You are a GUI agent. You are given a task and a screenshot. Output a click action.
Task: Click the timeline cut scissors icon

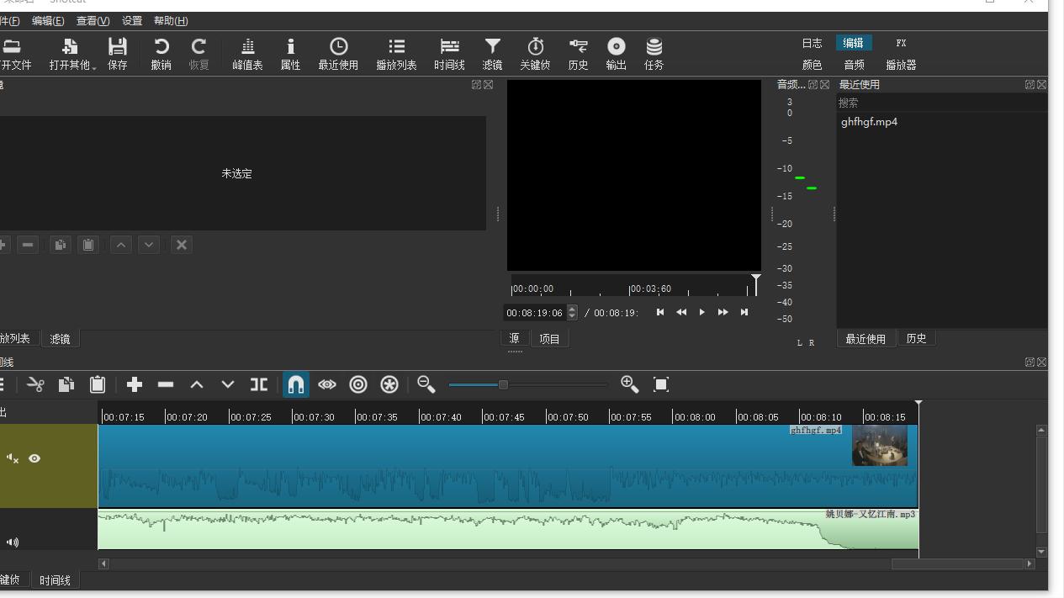35,384
